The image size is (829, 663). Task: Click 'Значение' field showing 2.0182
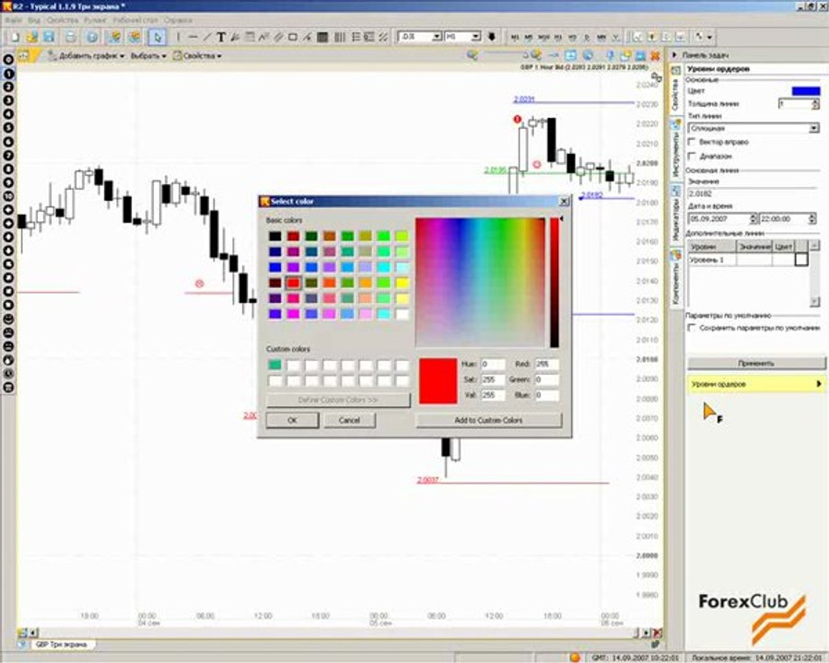click(753, 193)
